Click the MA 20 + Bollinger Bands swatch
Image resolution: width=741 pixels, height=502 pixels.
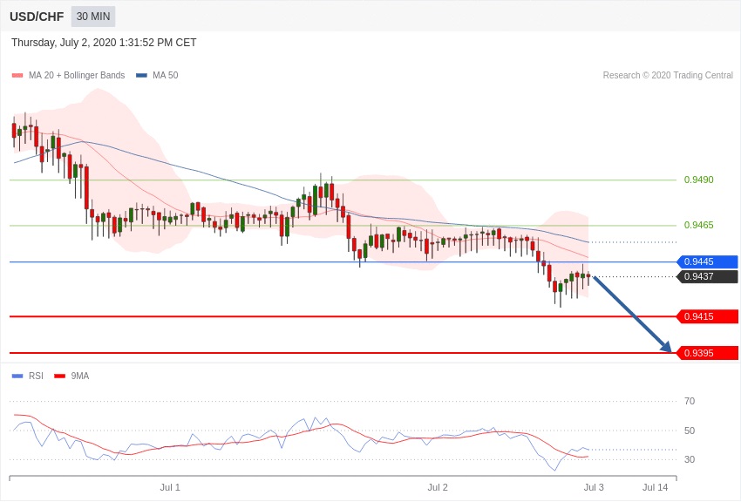pos(17,76)
